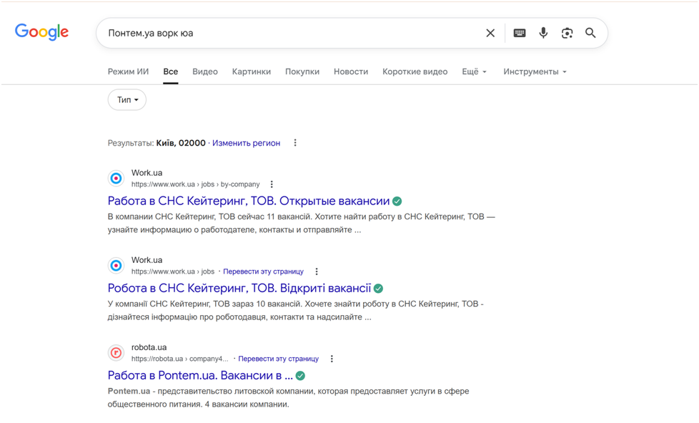Switch to the Новости tab

click(351, 71)
